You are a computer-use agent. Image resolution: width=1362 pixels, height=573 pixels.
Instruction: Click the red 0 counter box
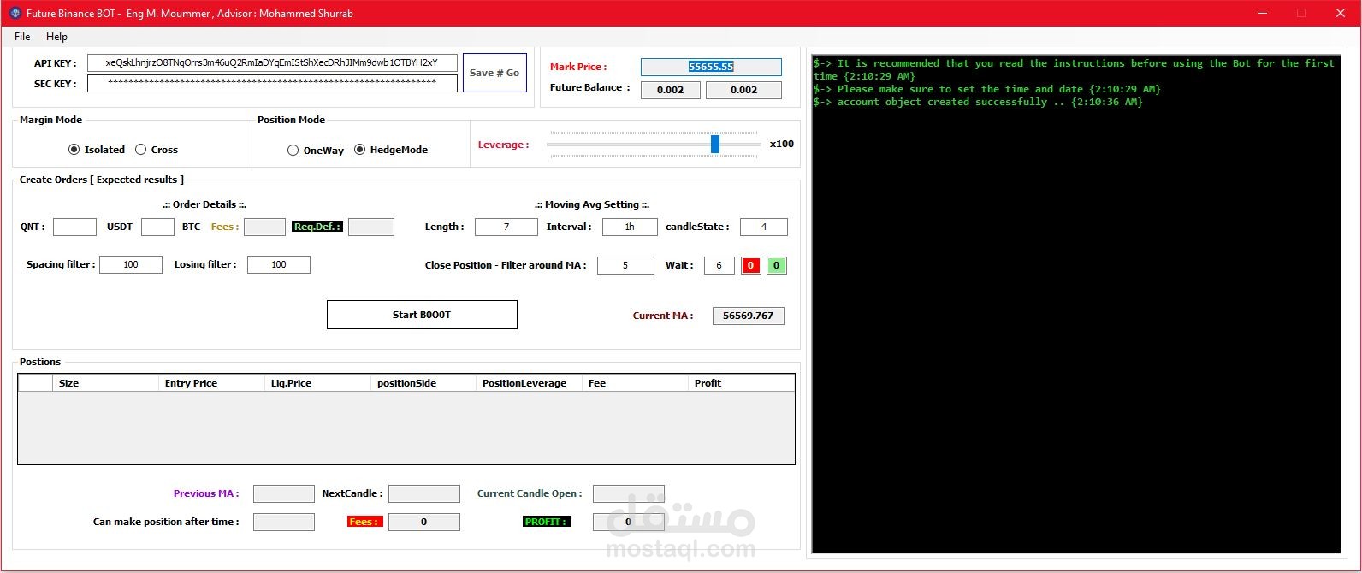750,265
